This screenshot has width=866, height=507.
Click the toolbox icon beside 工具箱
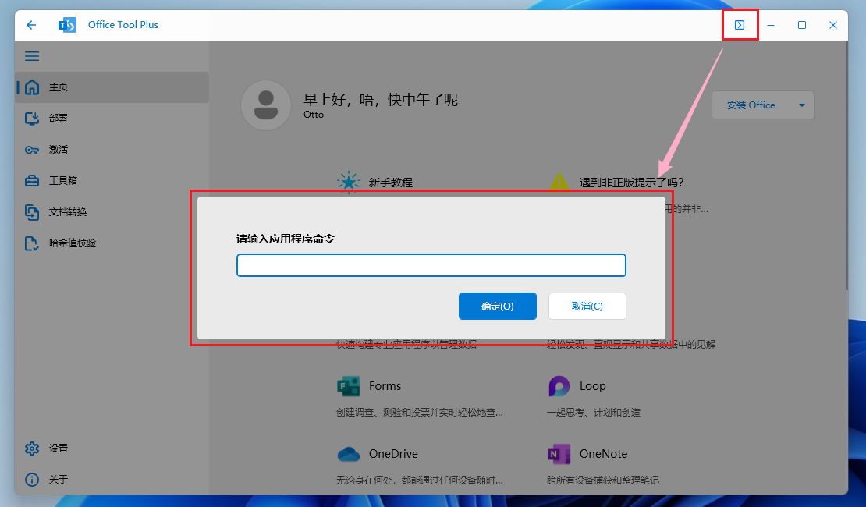[x=32, y=181]
